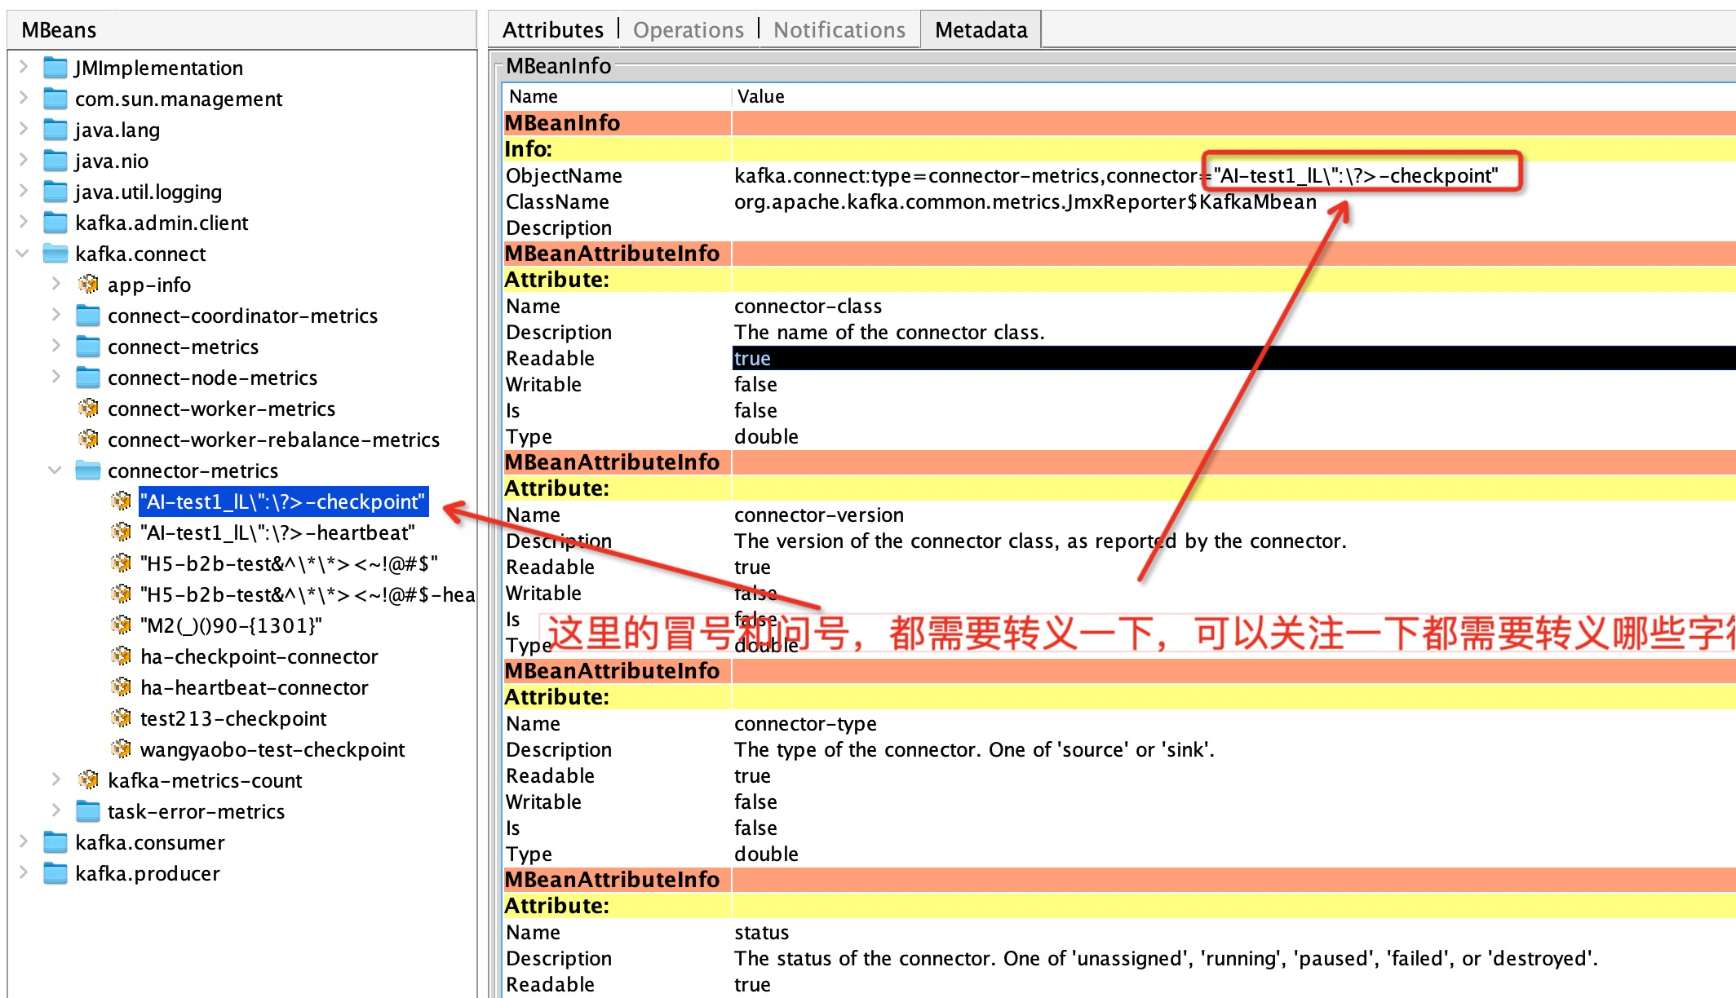The width and height of the screenshot is (1736, 998).
Task: Collapse the connector-metrics tree node
Action: pyautogui.click(x=54, y=470)
